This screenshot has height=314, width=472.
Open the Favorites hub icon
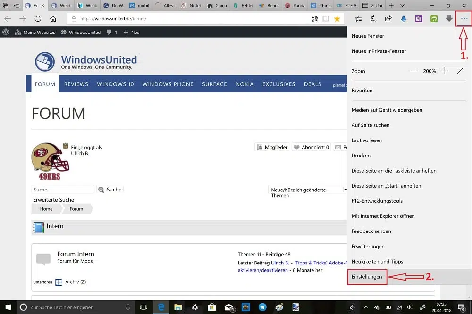[x=358, y=19]
